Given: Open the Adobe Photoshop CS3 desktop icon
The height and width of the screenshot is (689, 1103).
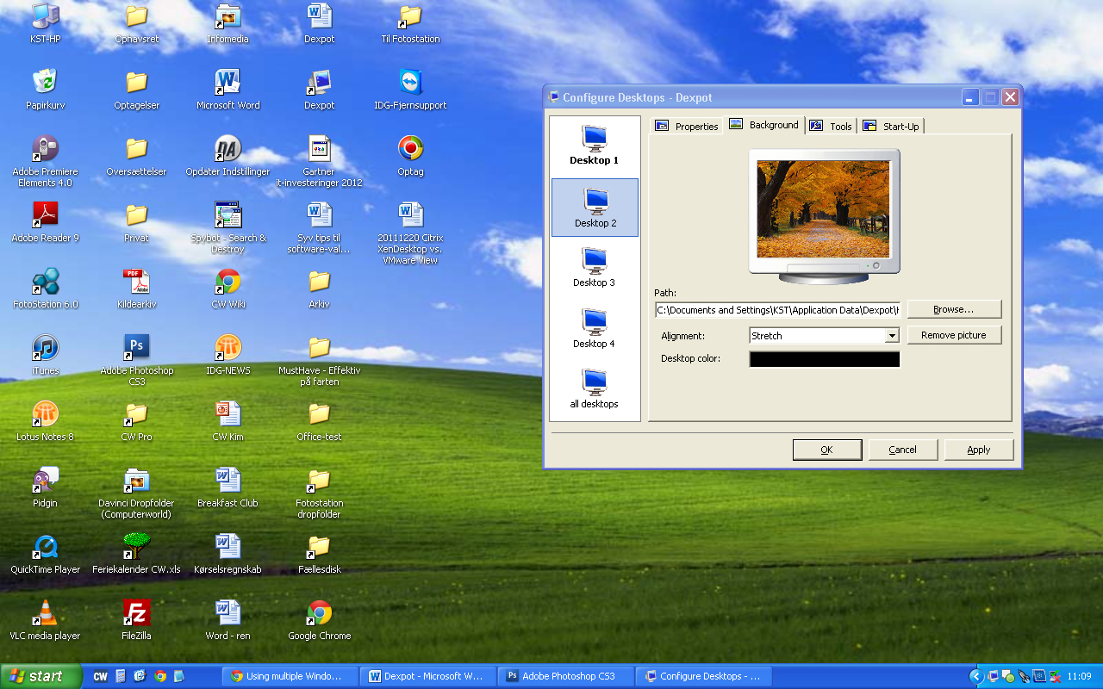Looking at the screenshot, I should point(136,348).
